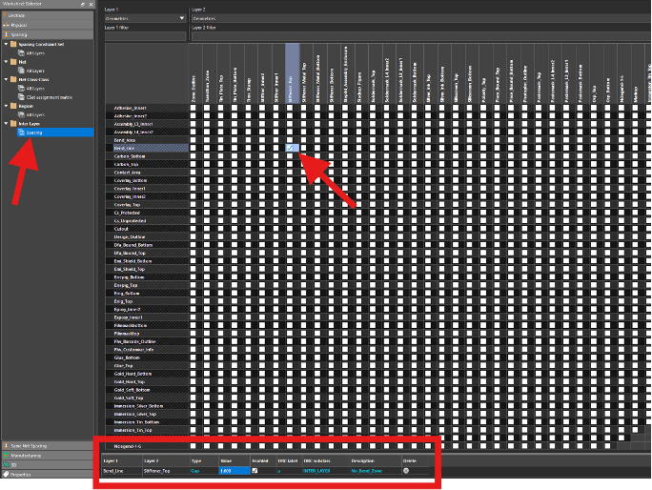Click the Description column header
Viewport: 652px width, 490px height.
click(x=376, y=460)
